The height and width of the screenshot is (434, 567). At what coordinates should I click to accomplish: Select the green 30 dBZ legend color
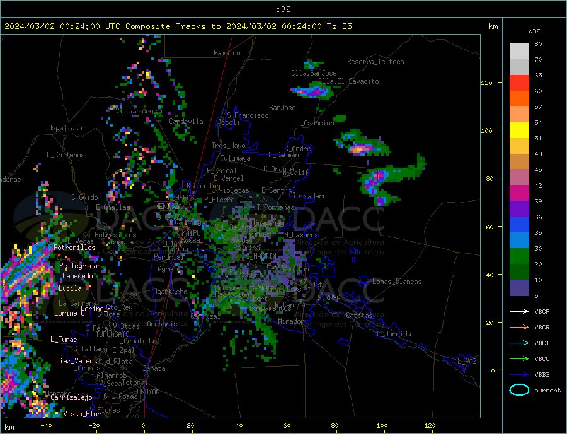519,256
